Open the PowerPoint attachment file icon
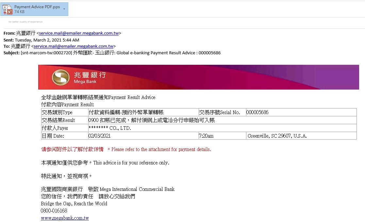This screenshot has width=365, height=222. (x=7, y=9)
